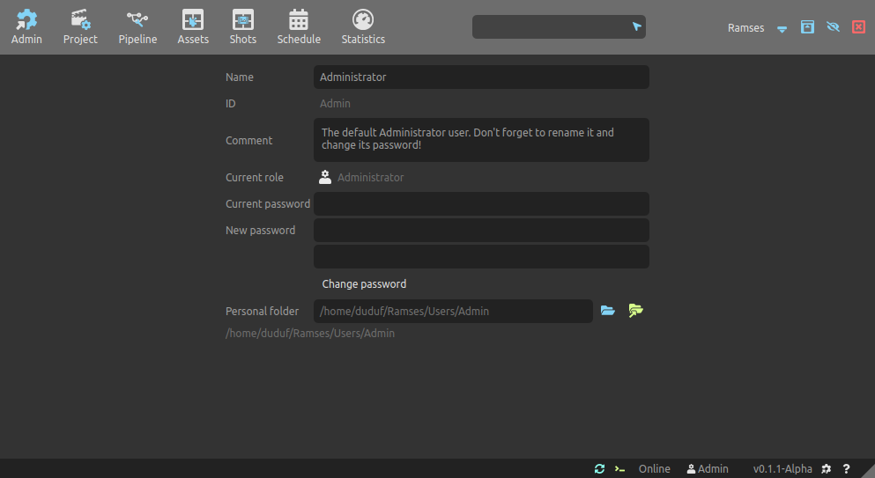The height and width of the screenshot is (478, 875).
Task: Show the Statistics view
Action: tap(363, 26)
